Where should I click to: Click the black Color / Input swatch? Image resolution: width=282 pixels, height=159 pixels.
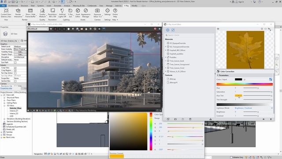coord(238,79)
